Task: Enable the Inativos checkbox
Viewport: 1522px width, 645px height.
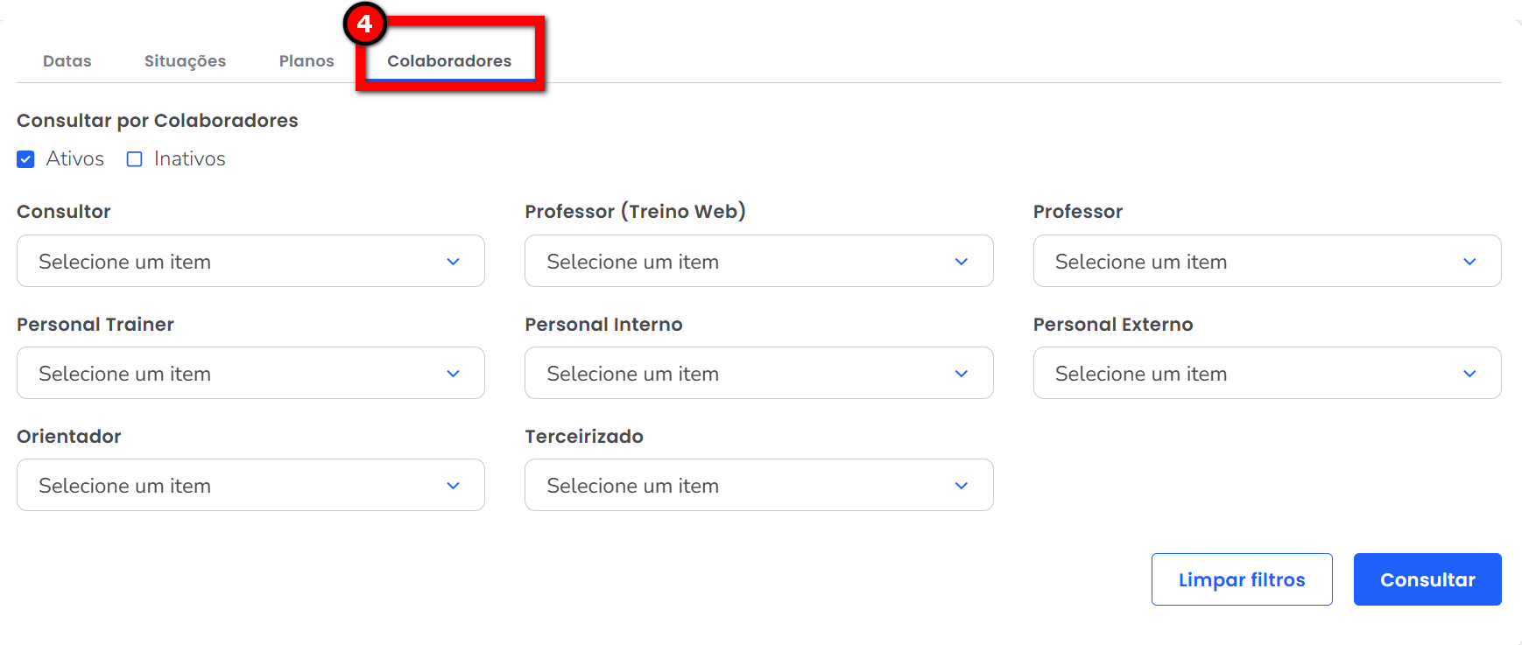Action: point(135,159)
